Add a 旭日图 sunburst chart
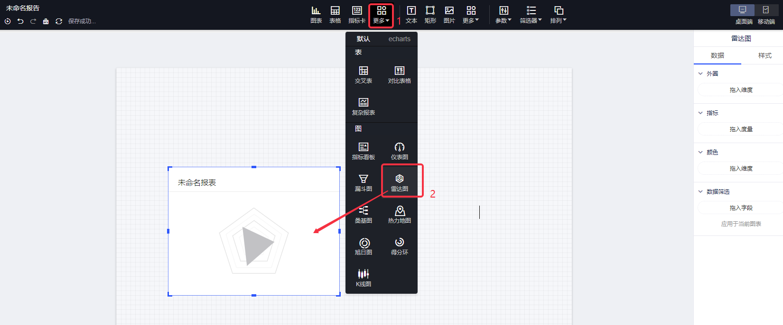 tap(364, 245)
